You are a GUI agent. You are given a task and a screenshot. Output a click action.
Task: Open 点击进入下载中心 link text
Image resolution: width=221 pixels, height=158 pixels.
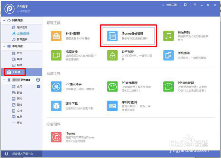pyautogui.click(x=22, y=154)
